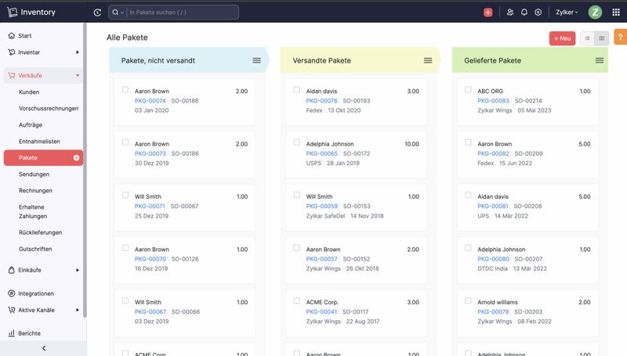The height and width of the screenshot is (356, 627).
Task: Check the PKG-00082 package checkbox
Action: [468, 142]
